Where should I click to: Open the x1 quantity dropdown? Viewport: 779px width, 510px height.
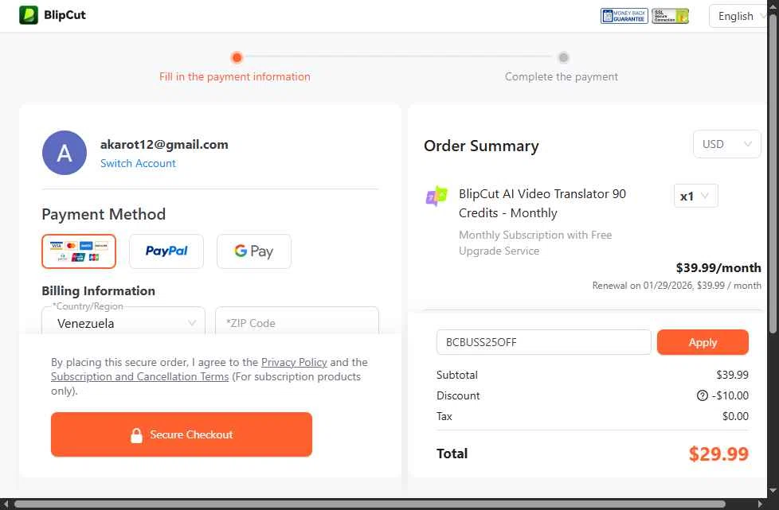[x=695, y=196]
